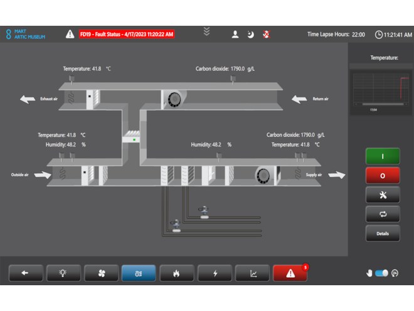Open the Time Lapse Hours 22:00 value
This screenshot has width=414, height=311.
pyautogui.click(x=358, y=35)
